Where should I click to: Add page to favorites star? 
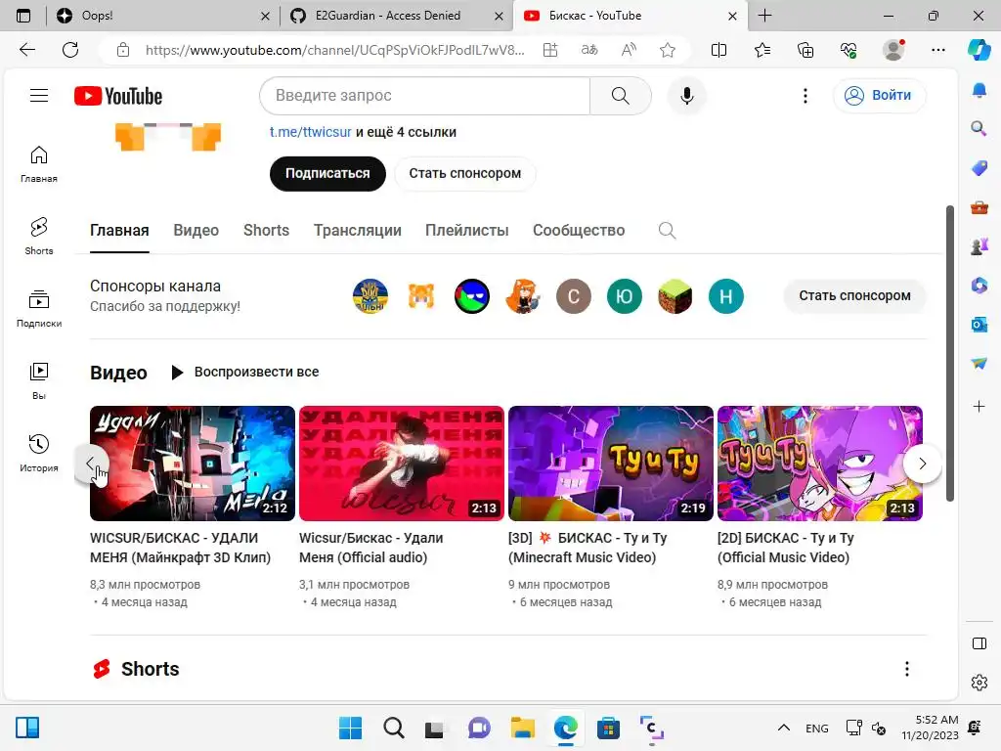(668, 50)
